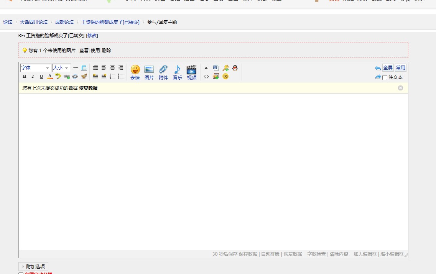Viewport: 436px width, 274px height.
Task: Open the 表情 emoticon picker
Action: coord(135,72)
